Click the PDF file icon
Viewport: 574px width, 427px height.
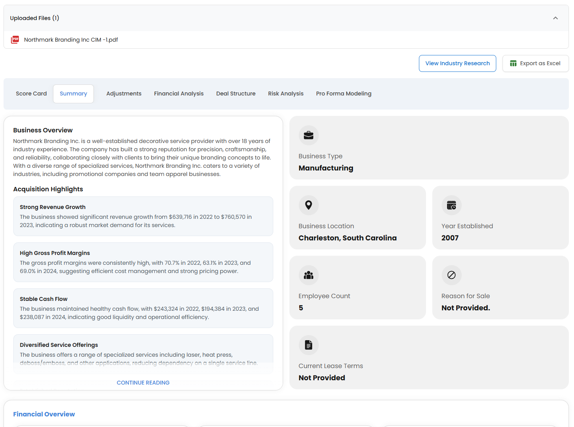tap(15, 40)
